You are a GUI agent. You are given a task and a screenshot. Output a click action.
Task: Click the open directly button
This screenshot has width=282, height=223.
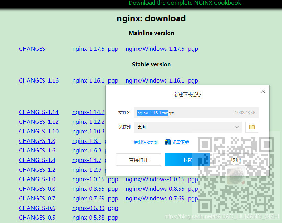pos(139,160)
